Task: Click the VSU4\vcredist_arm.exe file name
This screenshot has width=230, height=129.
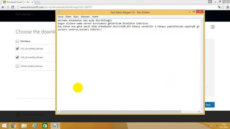Action: [x=32, y=66]
